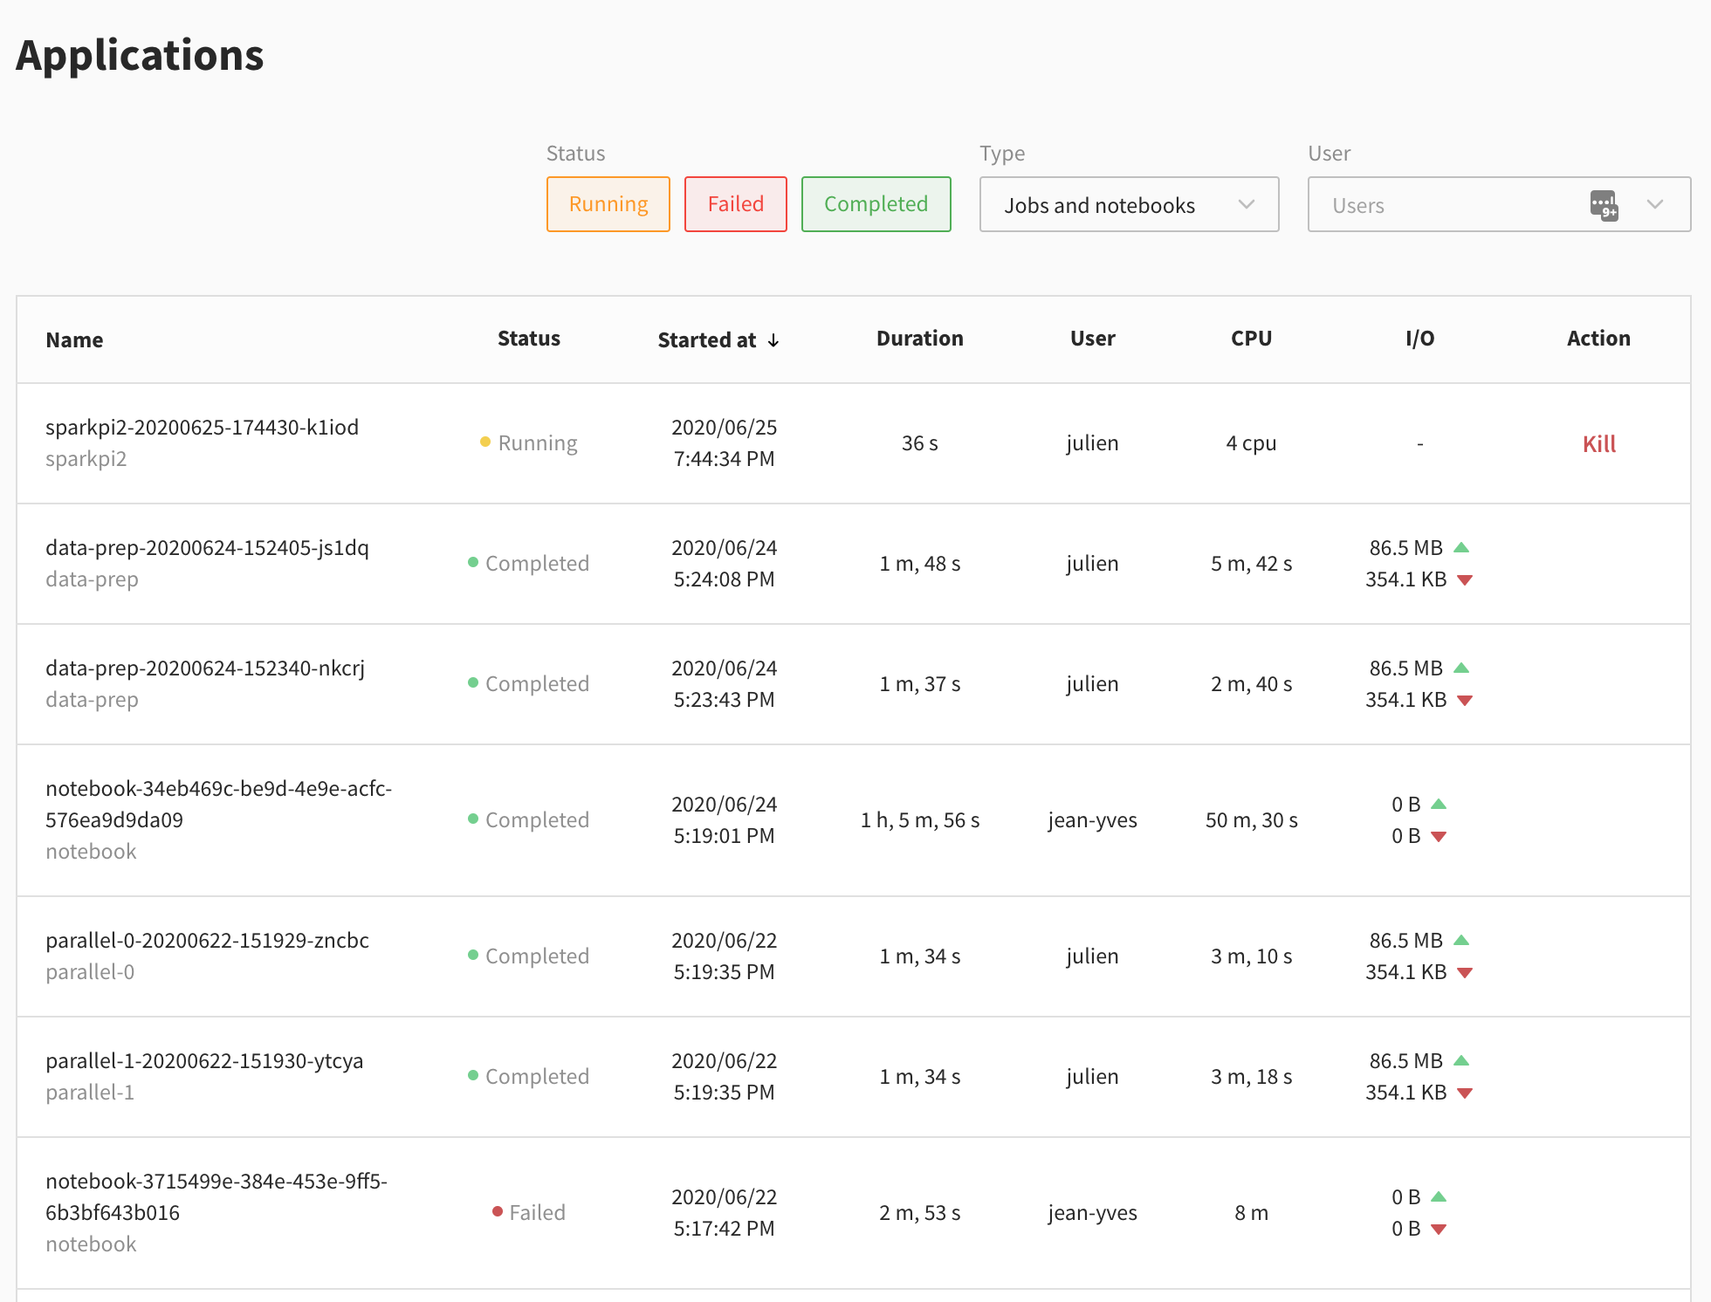Viewport: 1711px width, 1302px height.
Task: Open notebook-34eb469c-be9d-4e9e-acfc application
Action: (218, 804)
